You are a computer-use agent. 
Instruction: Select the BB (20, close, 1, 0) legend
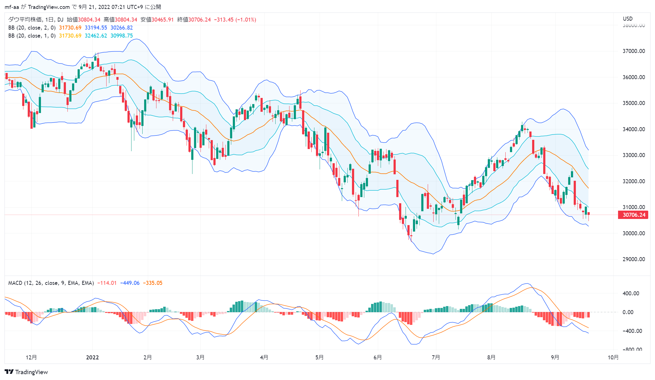(x=32, y=36)
